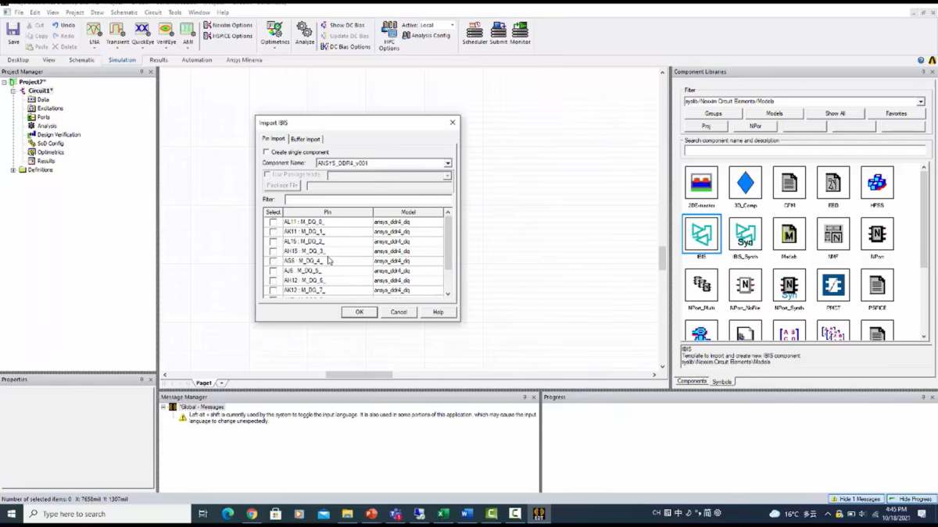Viewport: 938px width, 527px height.
Task: Click the Help button in Import IBIS
Action: [x=438, y=312]
